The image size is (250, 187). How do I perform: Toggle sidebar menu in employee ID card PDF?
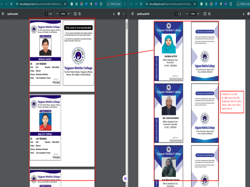132,14
